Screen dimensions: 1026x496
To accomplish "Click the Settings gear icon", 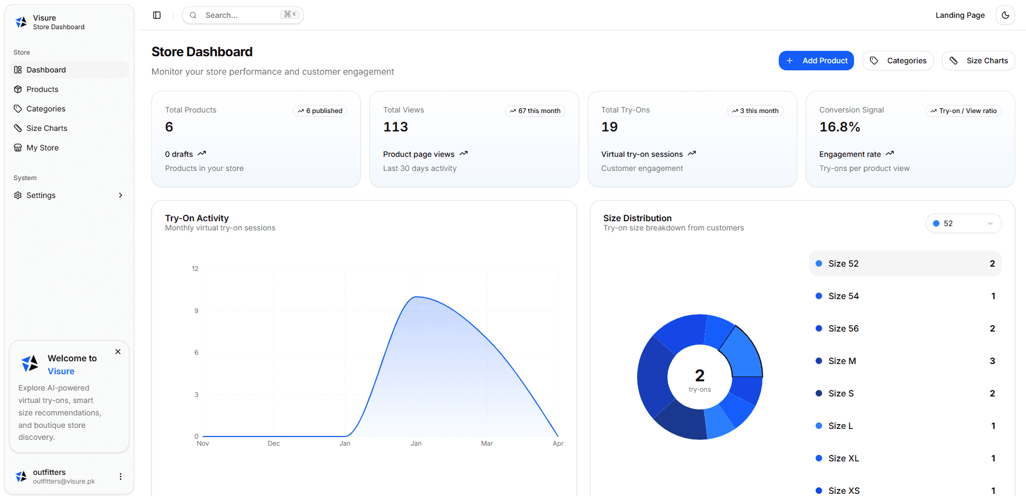I will pos(18,195).
